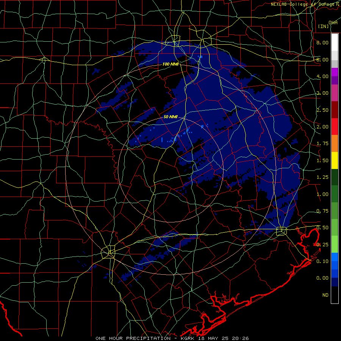
Task: Click the [IN] units label
Action: 324,26
